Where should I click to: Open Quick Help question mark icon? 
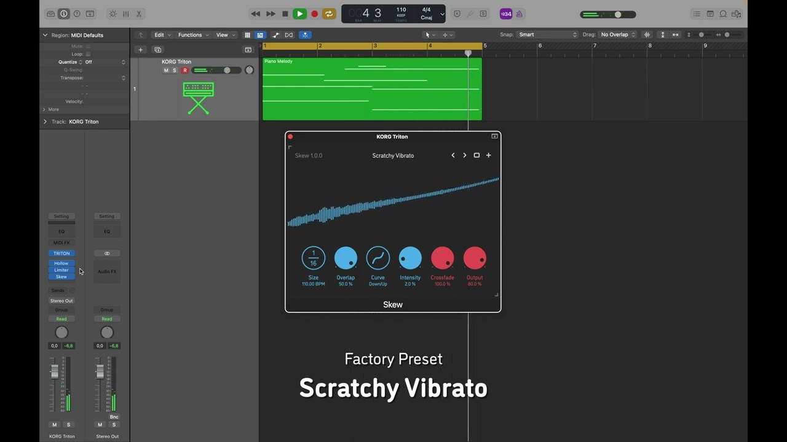pyautogui.click(x=77, y=14)
